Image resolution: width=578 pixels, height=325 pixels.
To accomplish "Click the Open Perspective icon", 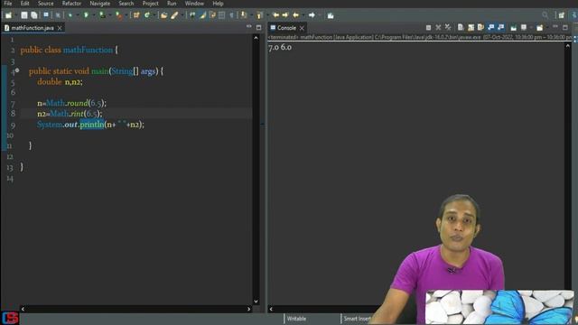I will (x=562, y=15).
